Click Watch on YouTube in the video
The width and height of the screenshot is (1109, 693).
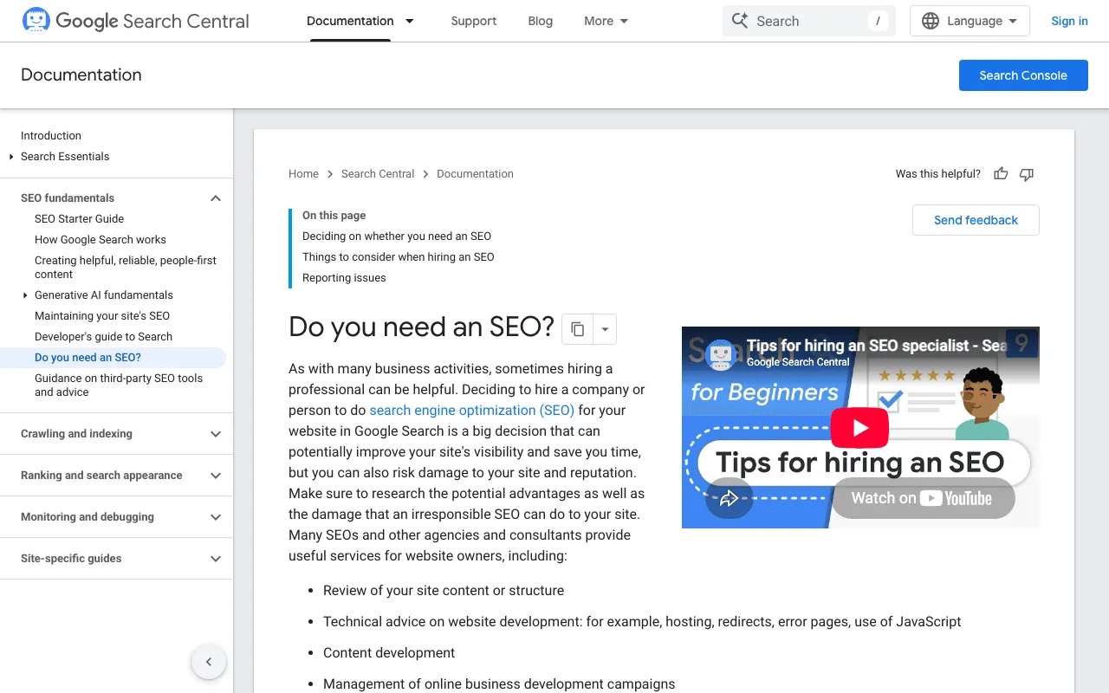(x=922, y=498)
